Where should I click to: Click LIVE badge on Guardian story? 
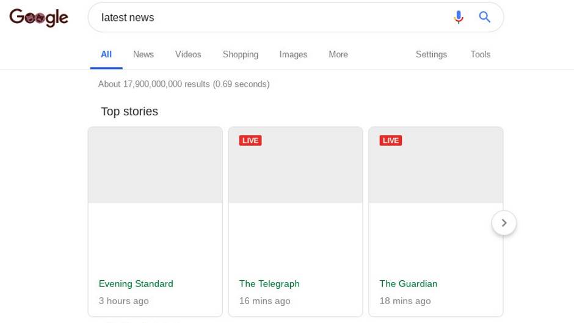[x=391, y=140]
